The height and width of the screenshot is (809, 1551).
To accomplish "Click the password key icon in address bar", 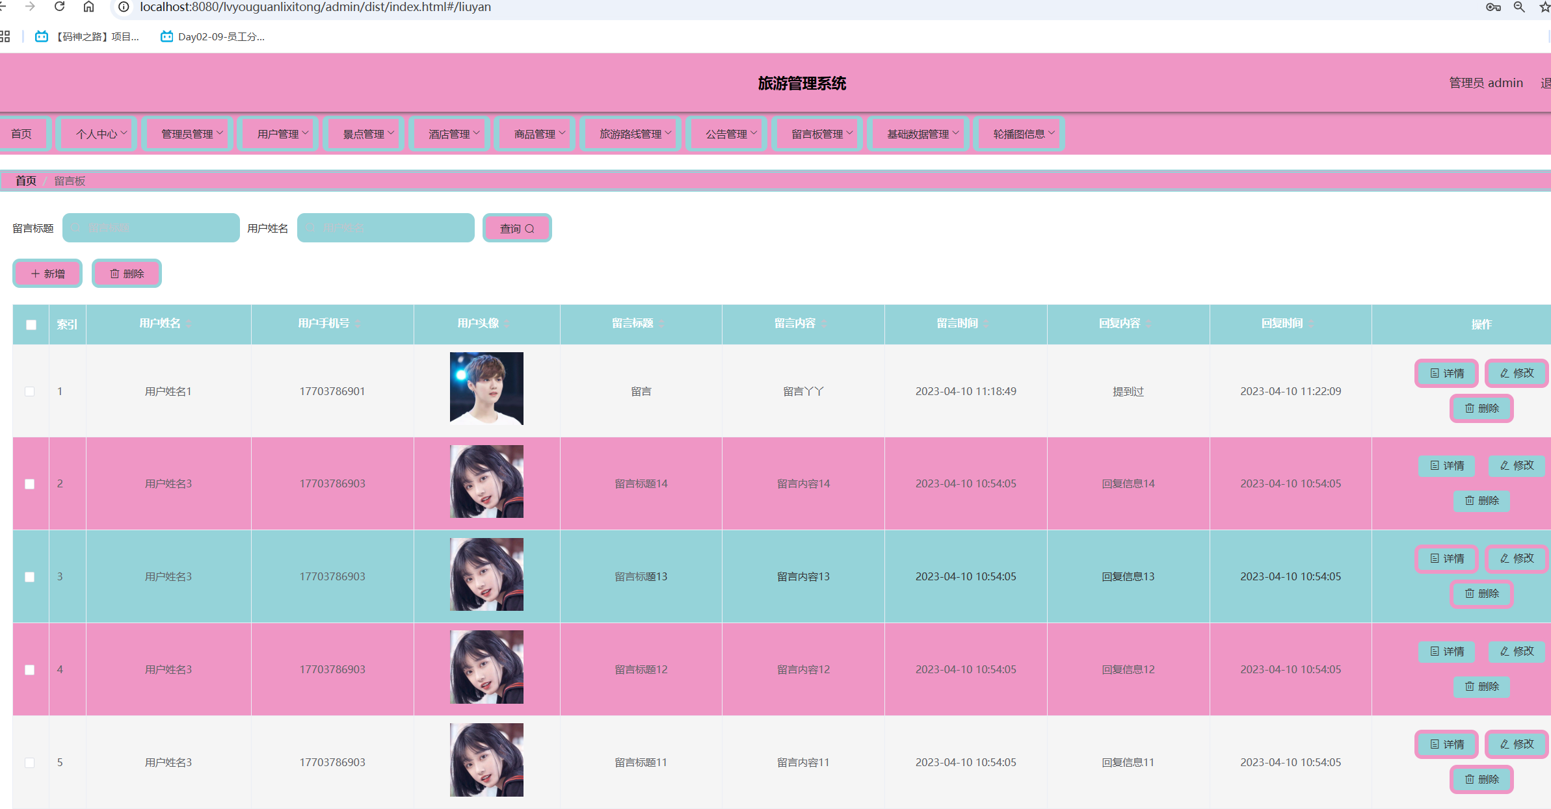I will click(1493, 7).
